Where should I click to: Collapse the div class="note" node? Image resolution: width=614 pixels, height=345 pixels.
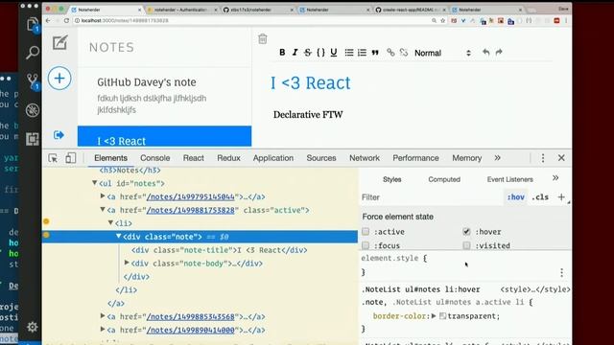click(x=118, y=236)
